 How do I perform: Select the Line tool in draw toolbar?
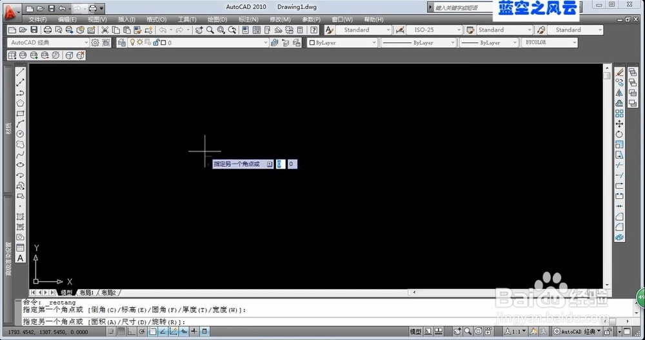(20, 72)
